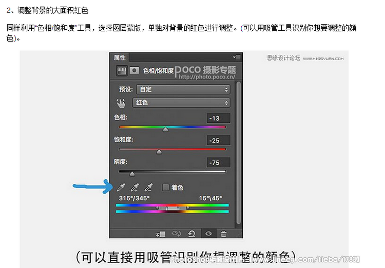Select the first eyedropper tool
Viewport: 385px width, 268px height.
[121, 187]
